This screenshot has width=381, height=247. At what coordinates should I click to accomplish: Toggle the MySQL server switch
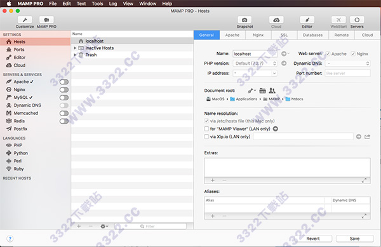coord(64,97)
